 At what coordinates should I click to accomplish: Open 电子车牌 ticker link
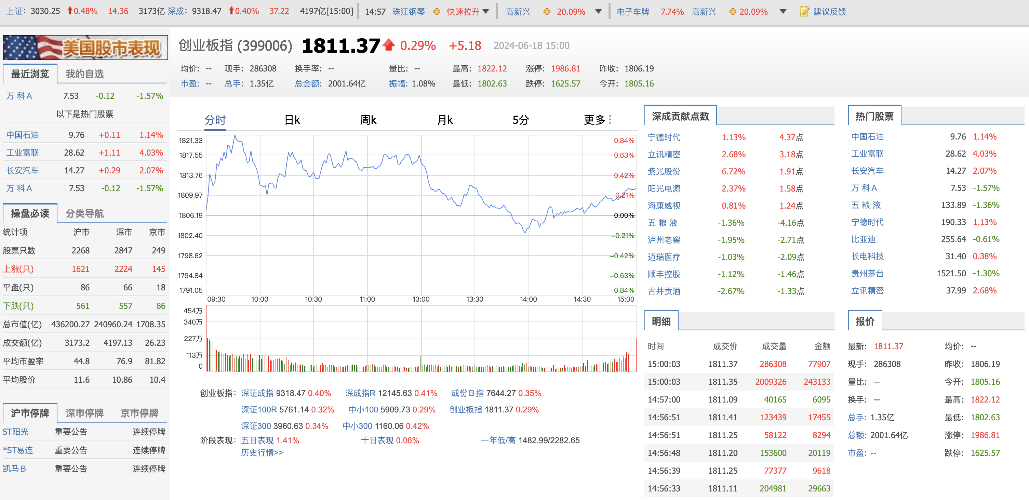[633, 11]
